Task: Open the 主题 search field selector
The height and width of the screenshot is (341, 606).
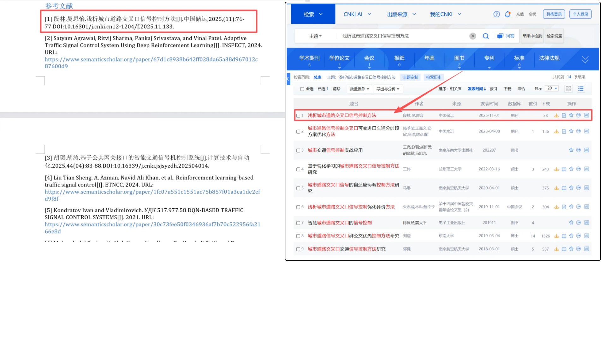Action: 315,36
